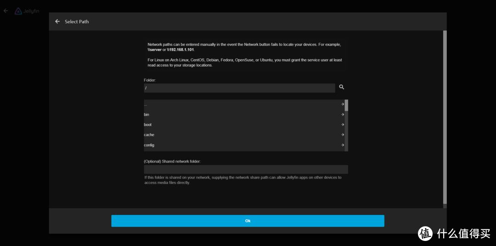Choose the cache folder from the list
Image resolution: width=496 pixels, height=246 pixels.
[149, 135]
